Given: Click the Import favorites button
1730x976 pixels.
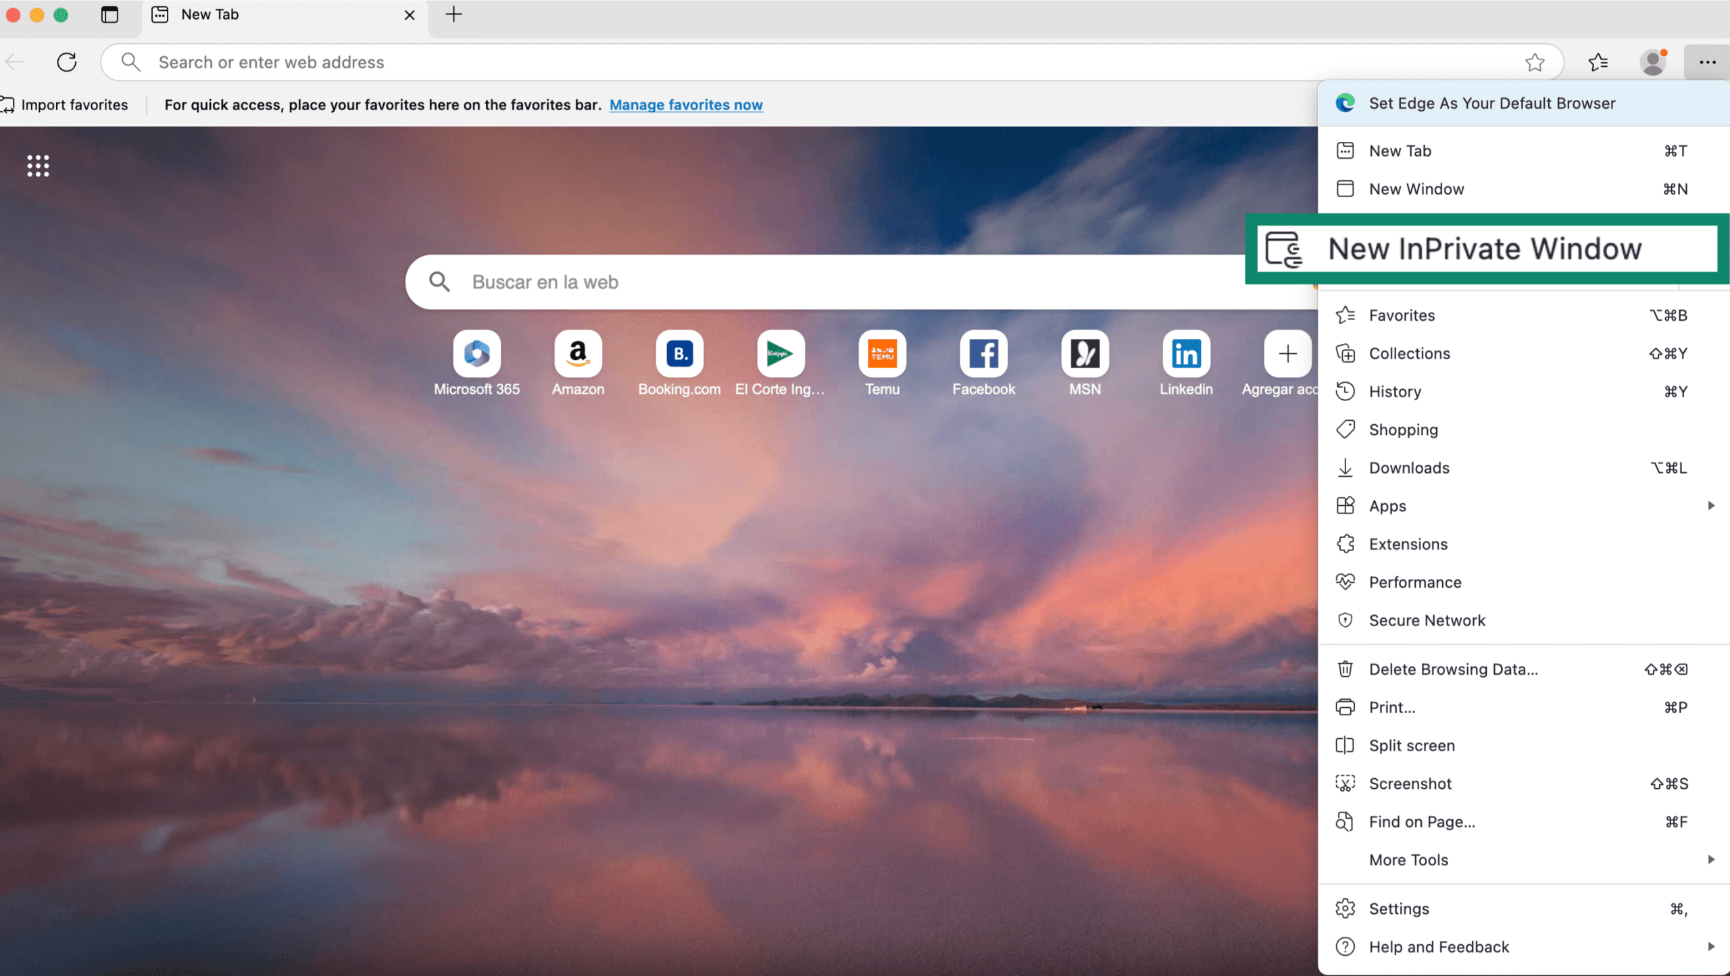Looking at the screenshot, I should 65,105.
